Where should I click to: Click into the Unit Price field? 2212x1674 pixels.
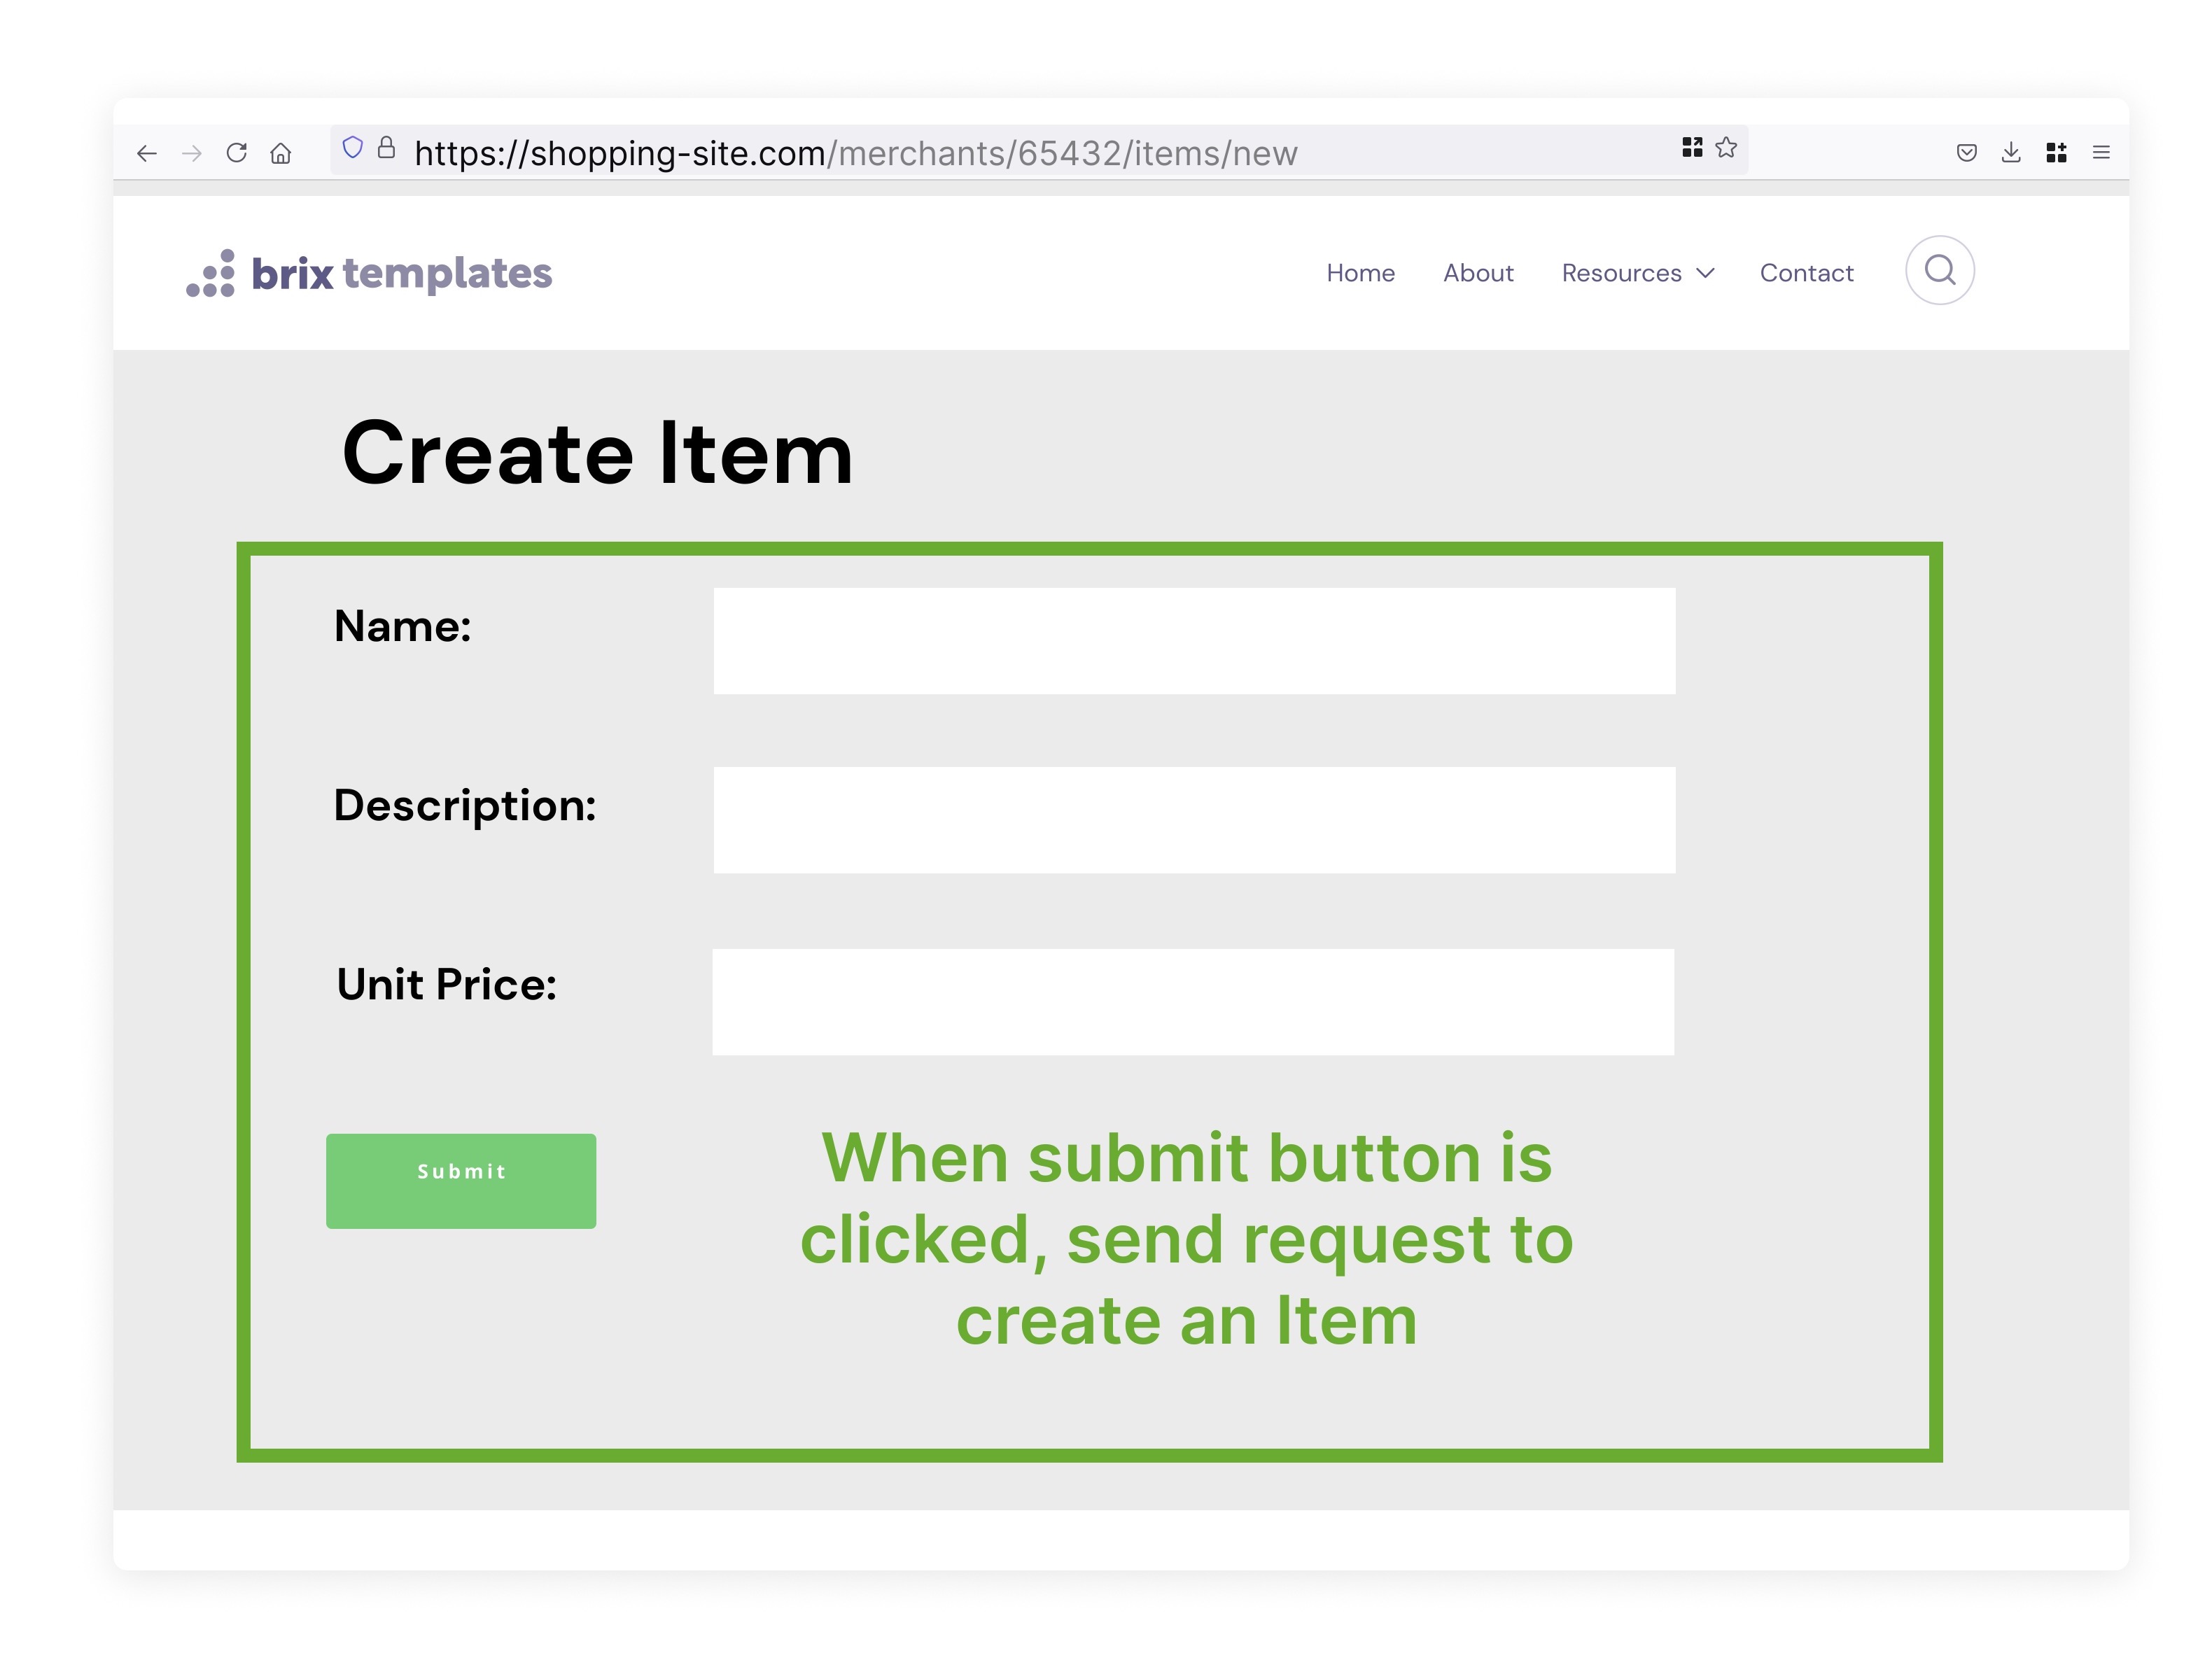[1193, 1001]
